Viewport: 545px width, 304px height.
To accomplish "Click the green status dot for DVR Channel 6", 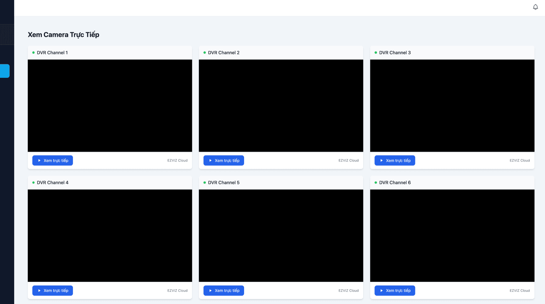I will tap(376, 183).
